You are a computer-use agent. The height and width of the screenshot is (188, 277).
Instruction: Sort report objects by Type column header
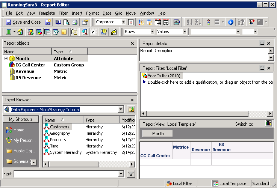click(x=70, y=52)
